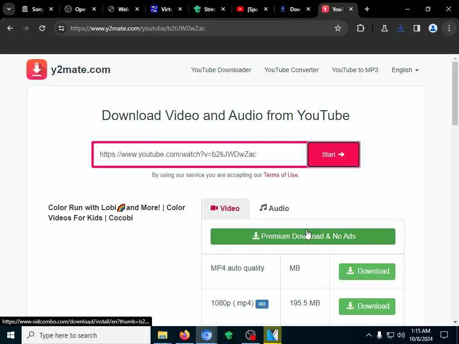Click the HD badge beside 1080p
This screenshot has height=344, width=459.
262,304
